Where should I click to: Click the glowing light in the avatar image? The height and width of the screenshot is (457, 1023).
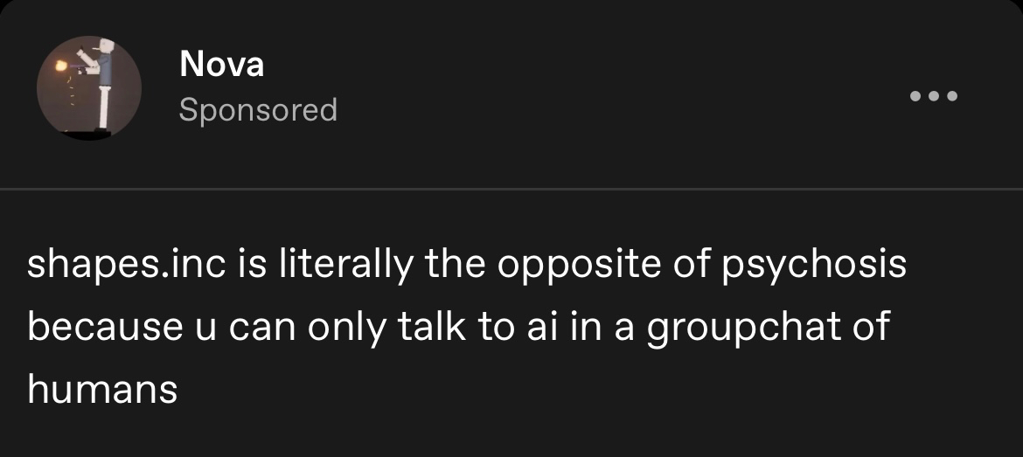[61, 66]
